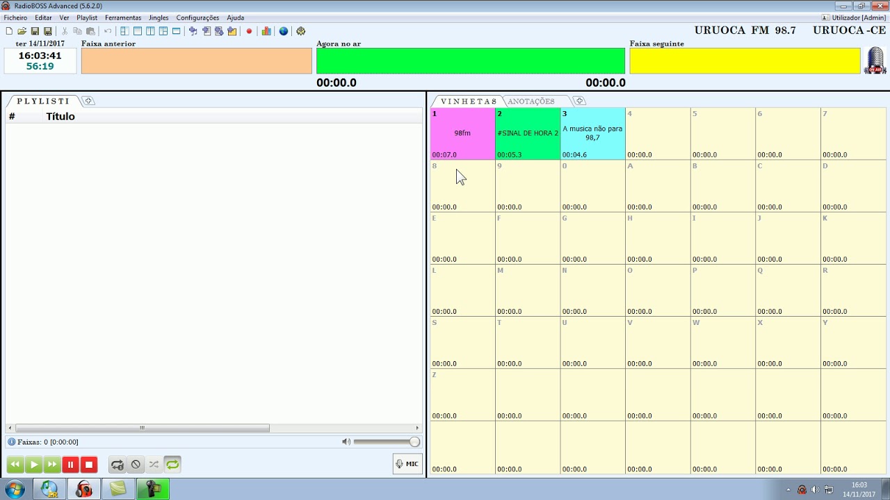
Task: Switch to the VINHETAS tab
Action: 469,101
